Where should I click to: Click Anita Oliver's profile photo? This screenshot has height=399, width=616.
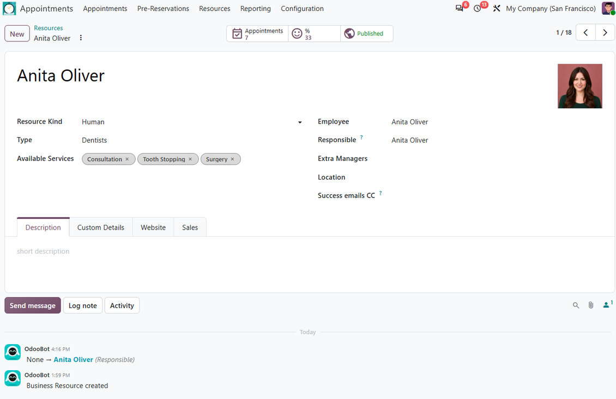pyautogui.click(x=580, y=86)
